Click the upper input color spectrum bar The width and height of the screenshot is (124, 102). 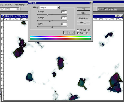pyautogui.click(x=60, y=36)
